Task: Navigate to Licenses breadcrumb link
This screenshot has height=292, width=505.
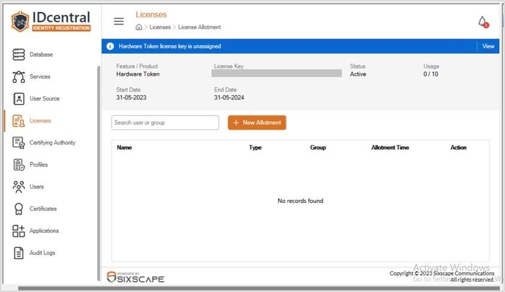Action: click(x=160, y=27)
